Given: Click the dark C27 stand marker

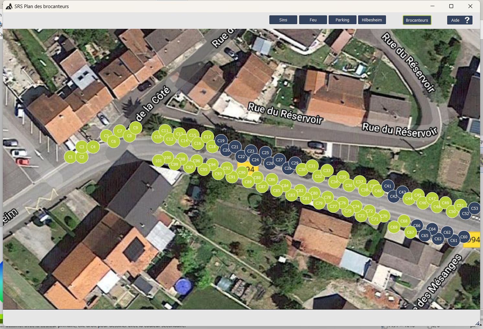Looking at the screenshot, I should [x=279, y=160].
